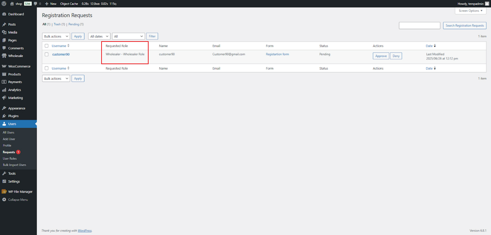Check the checkbox for customer90 row
This screenshot has height=235, width=491.
pyautogui.click(x=47, y=55)
